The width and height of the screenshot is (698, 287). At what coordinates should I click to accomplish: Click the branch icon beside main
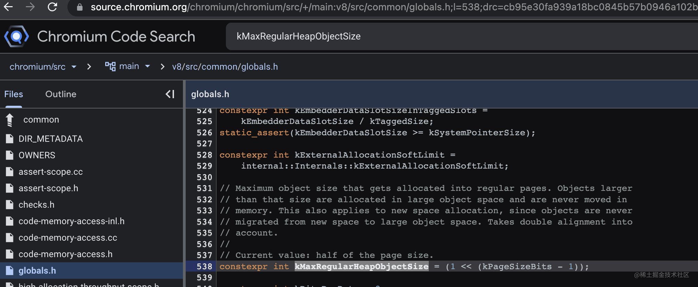110,66
